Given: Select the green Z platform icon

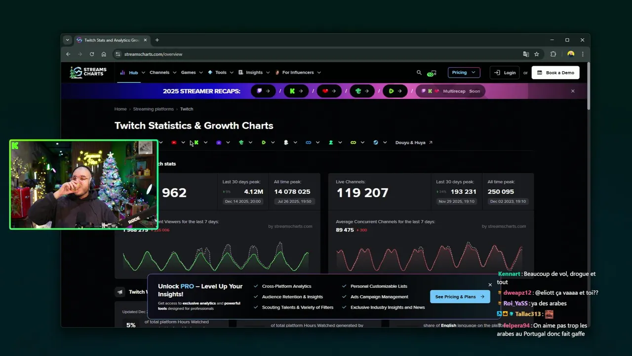Looking at the screenshot, I should [x=331, y=142].
